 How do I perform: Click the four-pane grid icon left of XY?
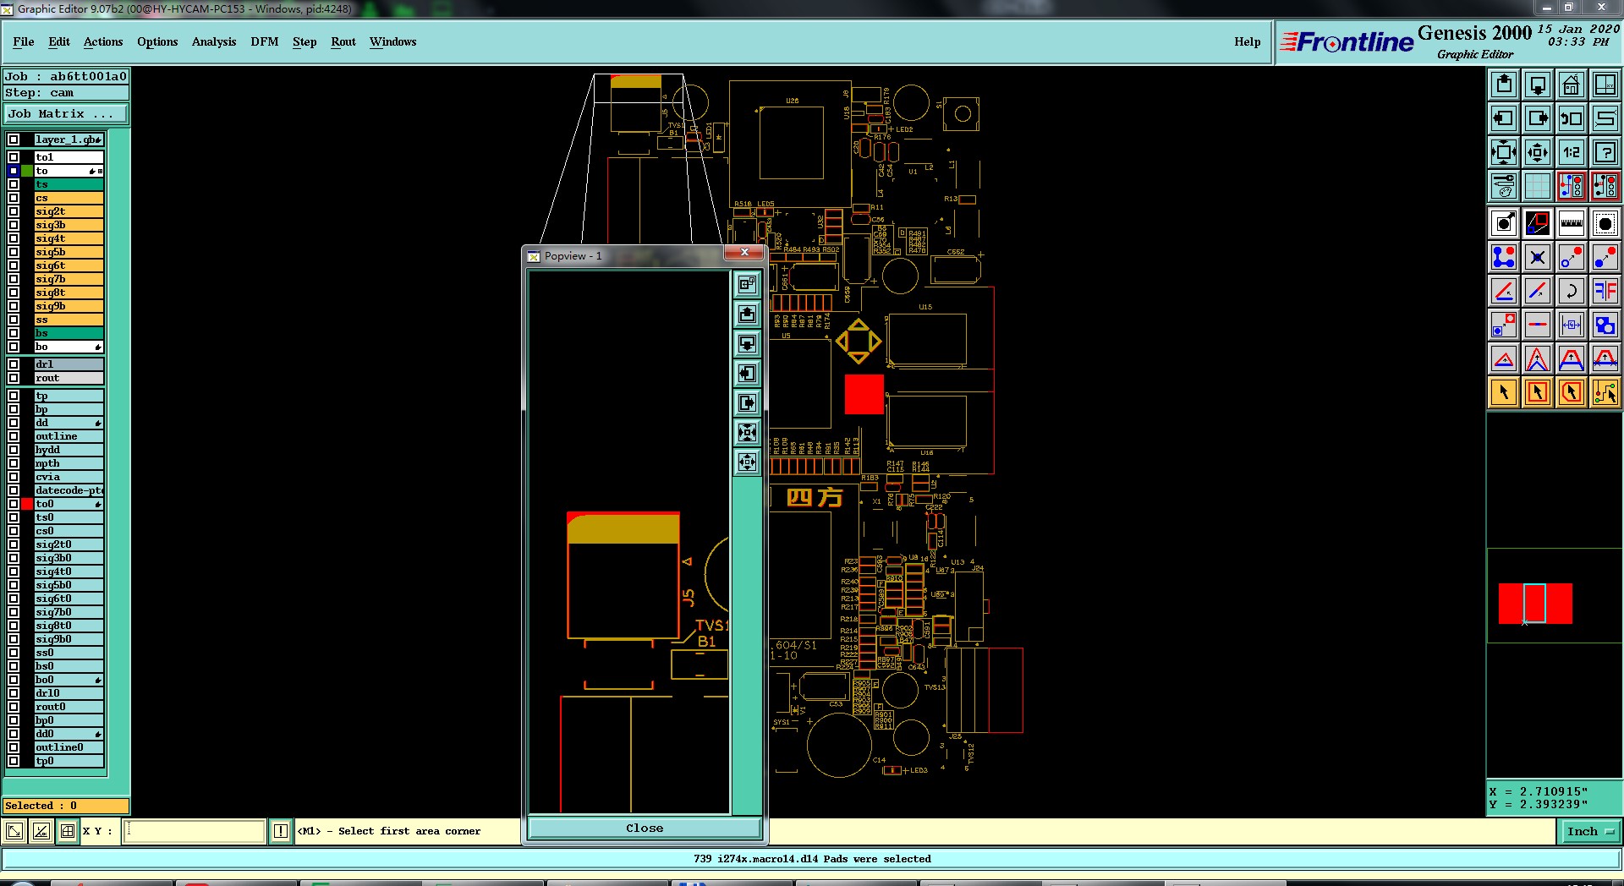[x=68, y=831]
